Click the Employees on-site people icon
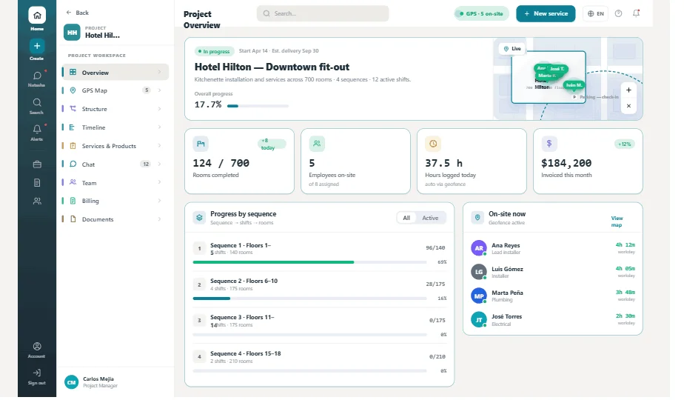Screen dimensions: 684x400 pyautogui.click(x=317, y=144)
